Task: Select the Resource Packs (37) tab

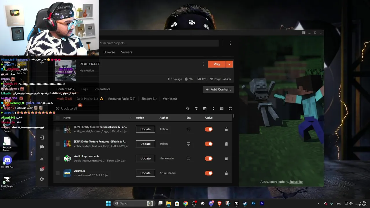Action: [122, 99]
